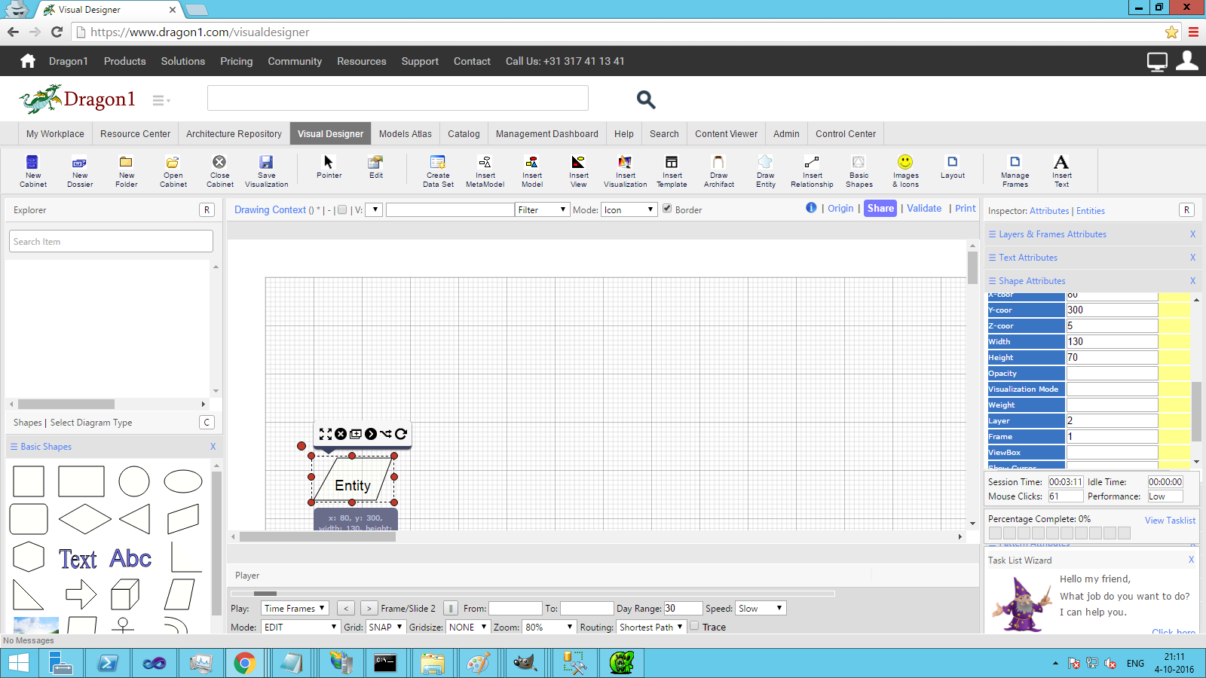Expand Layers & Frames Attributes section

click(1052, 234)
